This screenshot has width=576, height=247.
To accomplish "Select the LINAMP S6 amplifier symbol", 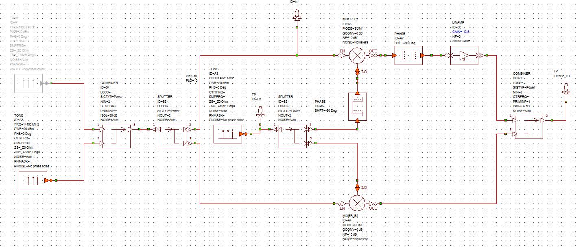I will pyautogui.click(x=464, y=55).
